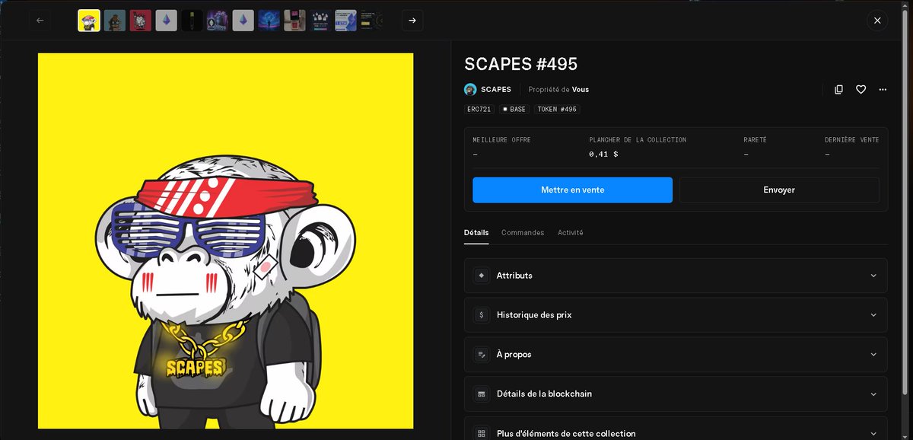
Task: Select the grey-blue character thumbnail
Action: [x=115, y=21]
